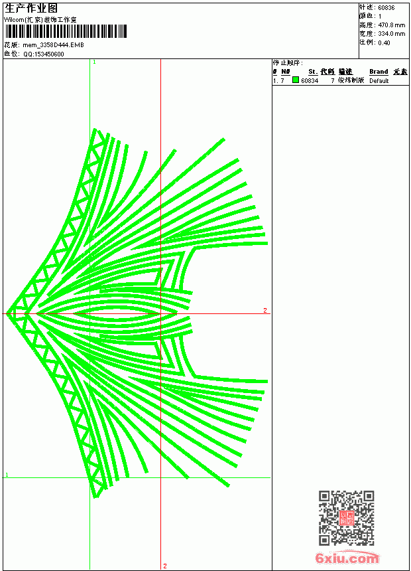This screenshot has height=571, width=411.
Task: Click the Brand column header
Action: click(379, 72)
